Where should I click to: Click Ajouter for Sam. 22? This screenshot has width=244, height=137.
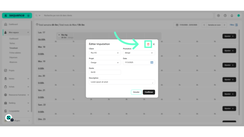tap(229, 108)
